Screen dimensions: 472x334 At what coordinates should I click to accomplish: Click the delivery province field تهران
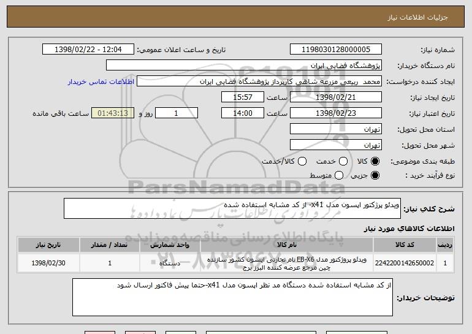click(x=336, y=129)
